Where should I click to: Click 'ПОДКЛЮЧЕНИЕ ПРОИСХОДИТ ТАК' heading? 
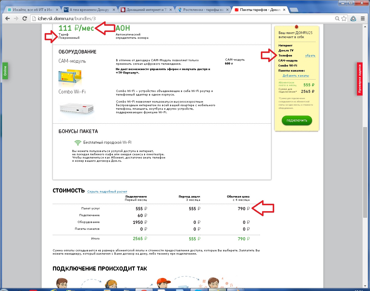(x=100, y=269)
